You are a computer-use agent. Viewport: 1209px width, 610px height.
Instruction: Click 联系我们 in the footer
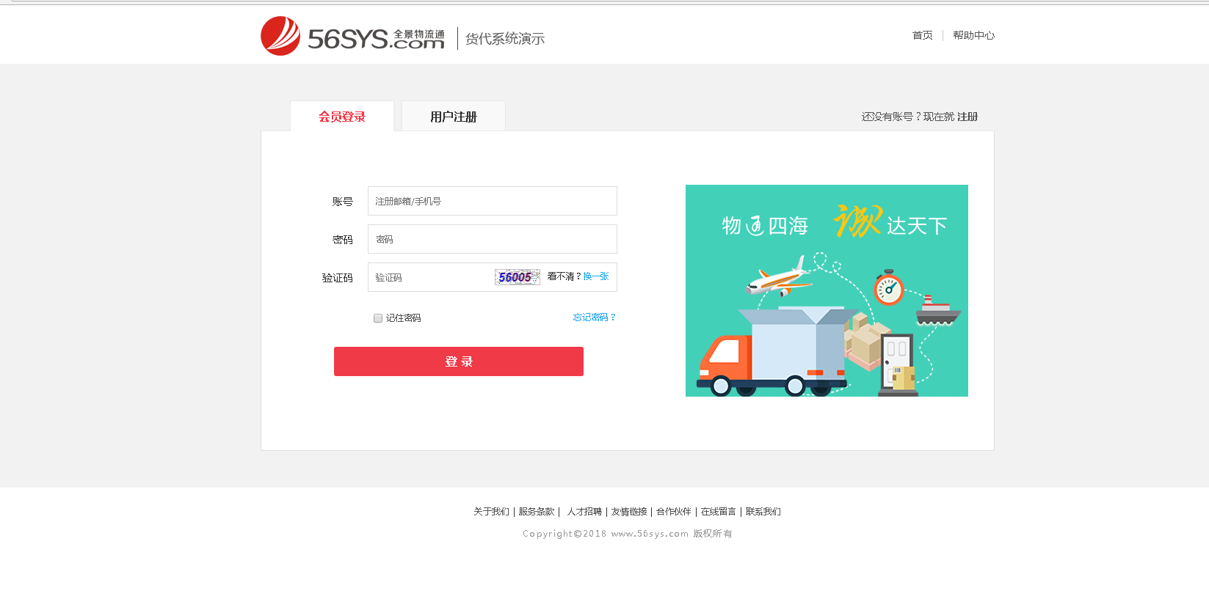763,512
